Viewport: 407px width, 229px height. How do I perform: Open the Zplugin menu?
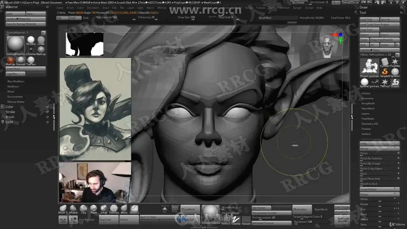coord(297,8)
